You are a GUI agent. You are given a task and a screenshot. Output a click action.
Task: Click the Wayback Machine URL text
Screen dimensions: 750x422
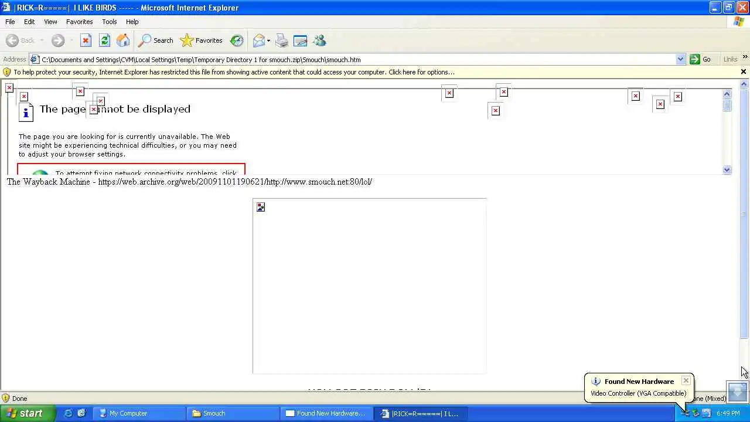click(x=235, y=182)
